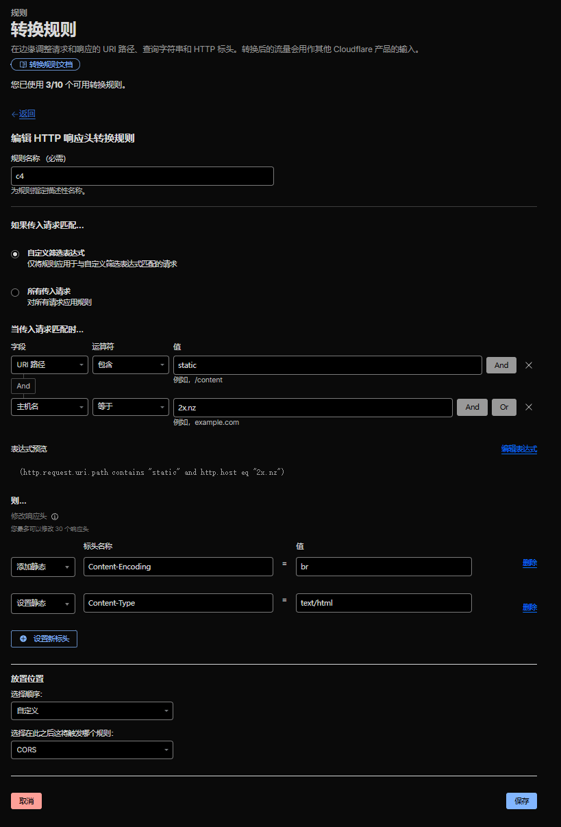Click the 规则名称 input field containing c4
The height and width of the screenshot is (827, 561).
(142, 176)
